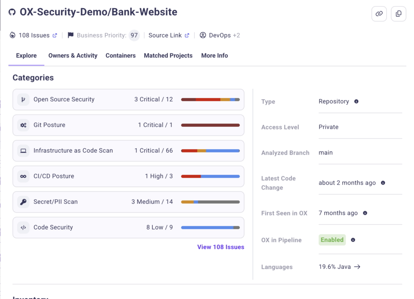Click info icon next to 7 months ago
The width and height of the screenshot is (414, 299).
365,213
